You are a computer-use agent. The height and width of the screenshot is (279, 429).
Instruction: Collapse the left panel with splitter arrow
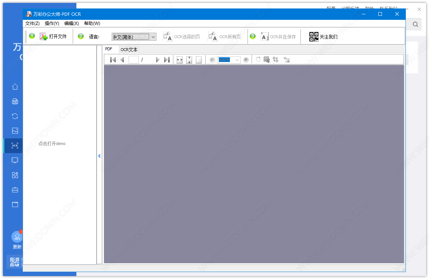pos(99,156)
